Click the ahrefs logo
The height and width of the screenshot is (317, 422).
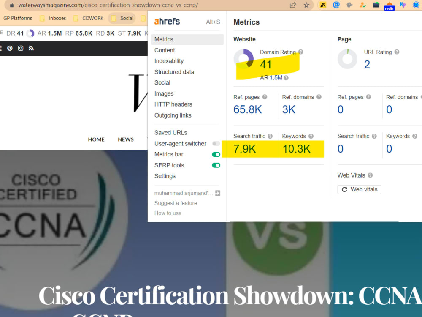(167, 21)
